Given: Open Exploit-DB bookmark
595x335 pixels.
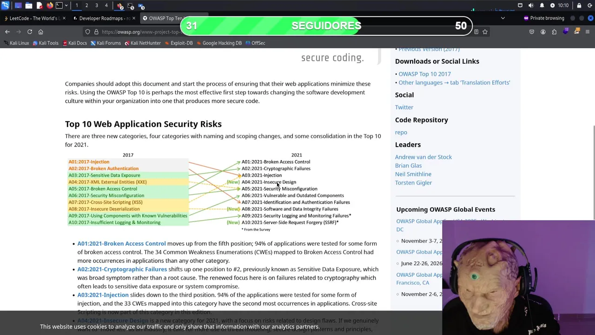Looking at the screenshot, I should (x=178, y=43).
